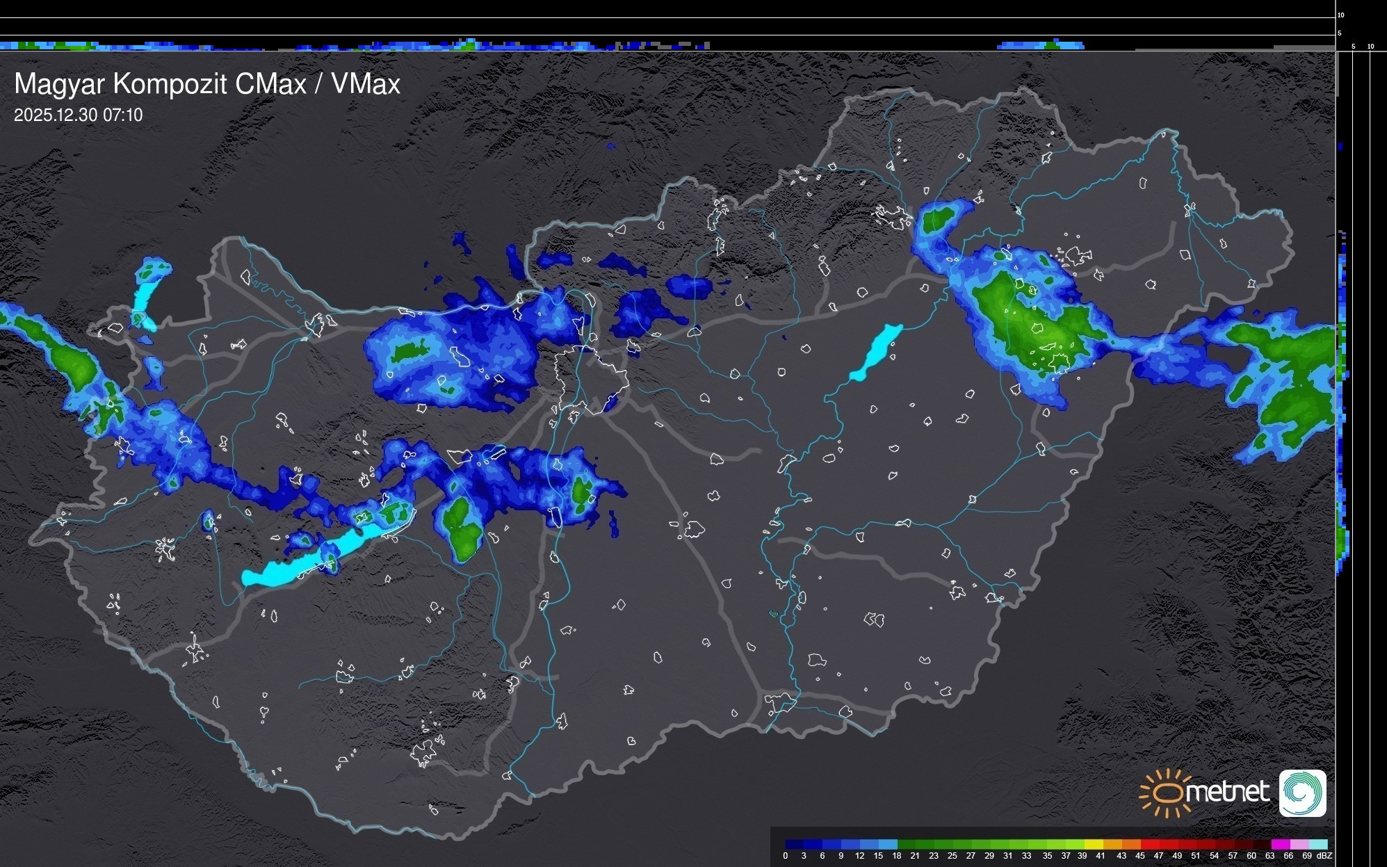The image size is (1387, 867).
Task: Click the dark green 18 dBZ legend swatch
Action: pos(907,844)
